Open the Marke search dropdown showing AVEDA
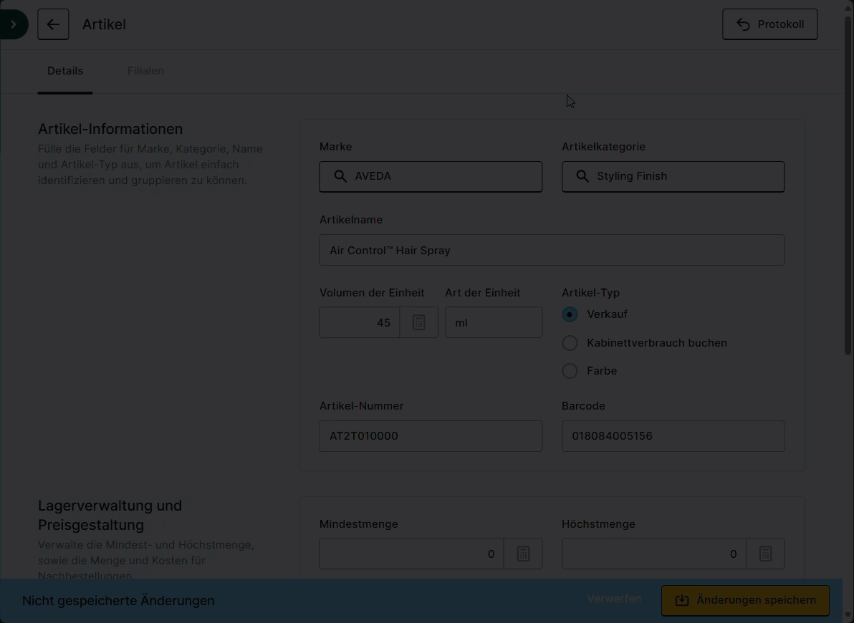 431,176
